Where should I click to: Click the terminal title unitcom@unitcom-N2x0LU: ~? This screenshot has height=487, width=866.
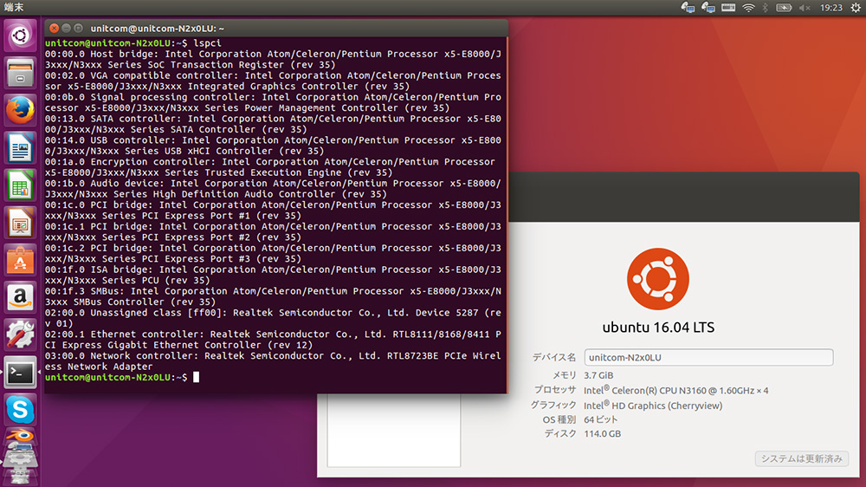point(158,29)
